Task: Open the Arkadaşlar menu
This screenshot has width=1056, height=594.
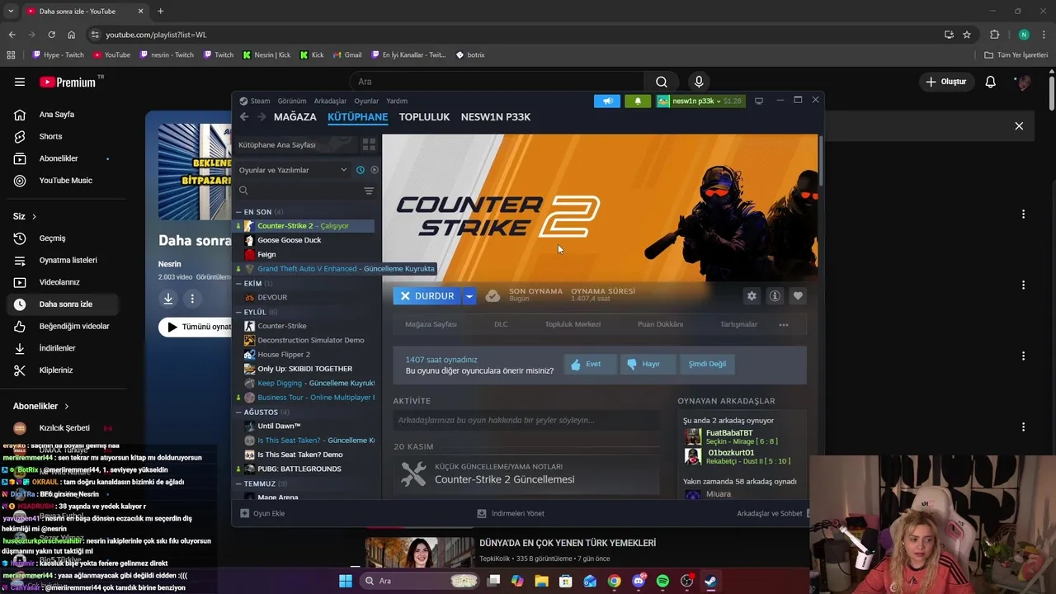Action: [330, 101]
